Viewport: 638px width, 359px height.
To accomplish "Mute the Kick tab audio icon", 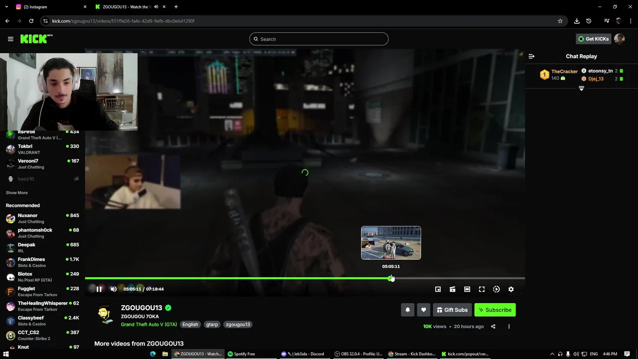I will [x=156, y=7].
